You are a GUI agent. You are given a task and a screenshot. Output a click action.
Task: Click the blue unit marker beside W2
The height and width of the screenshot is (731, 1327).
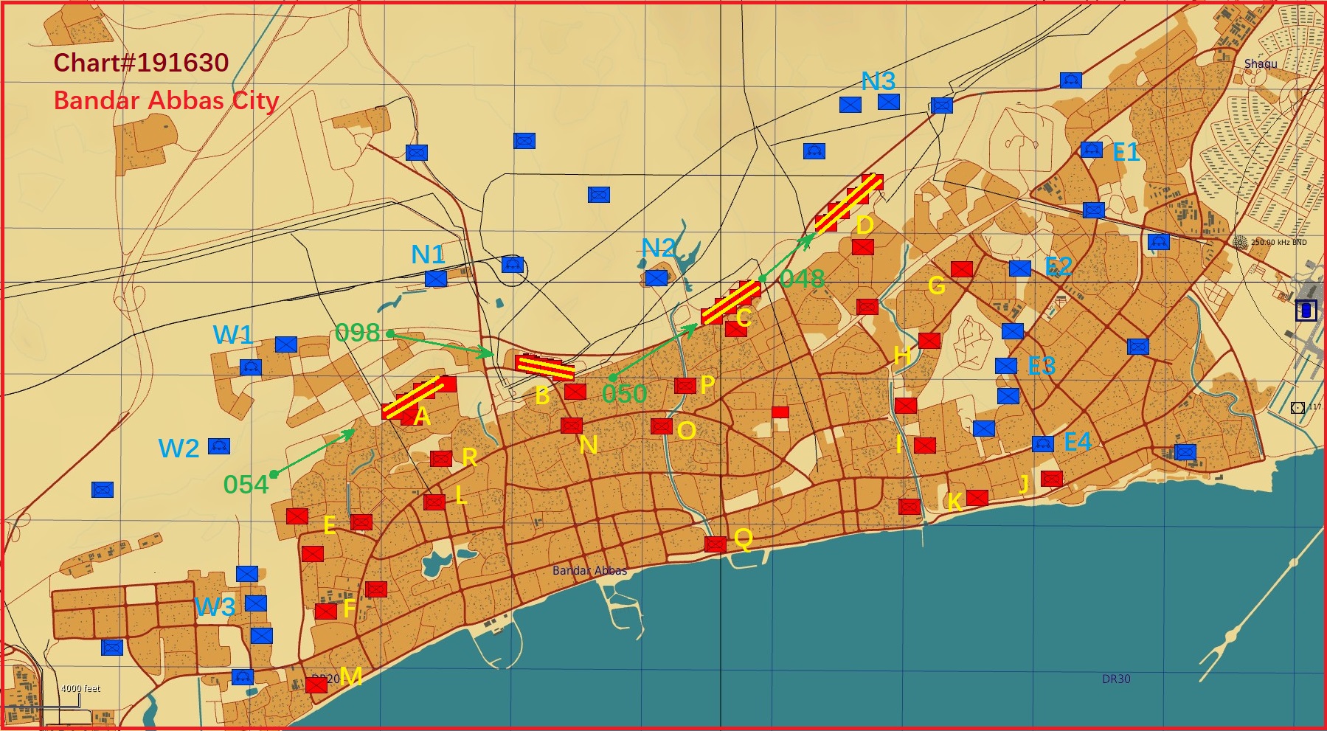click(219, 446)
